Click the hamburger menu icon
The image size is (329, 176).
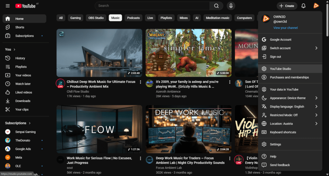(8, 6)
